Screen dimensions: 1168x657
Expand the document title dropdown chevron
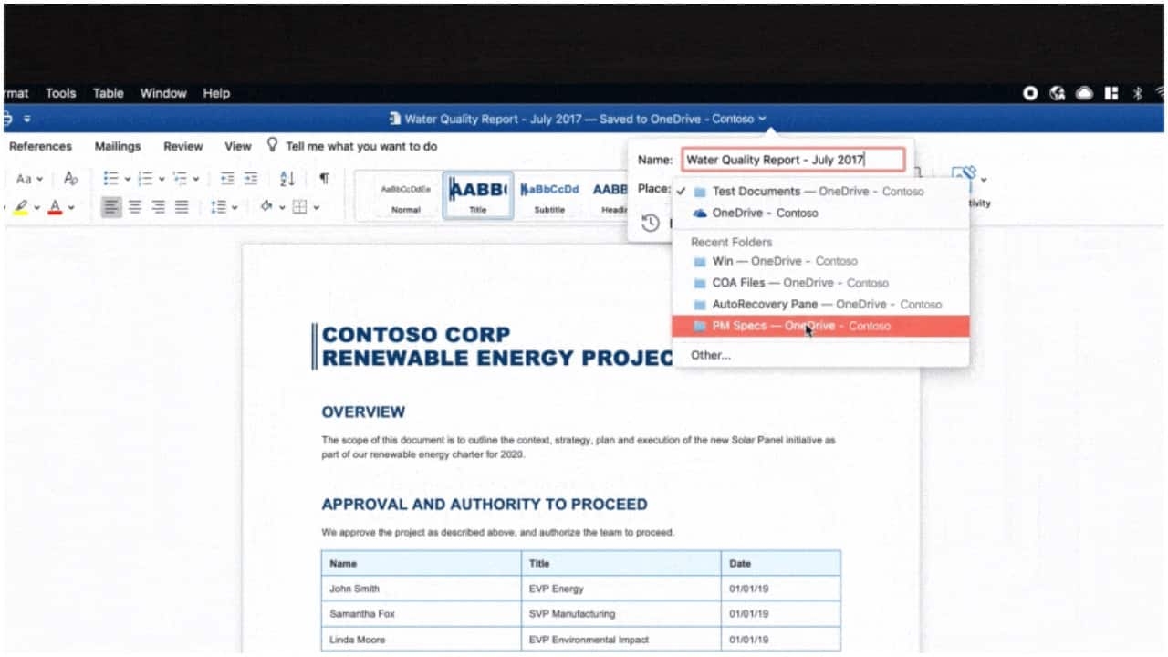pos(762,119)
